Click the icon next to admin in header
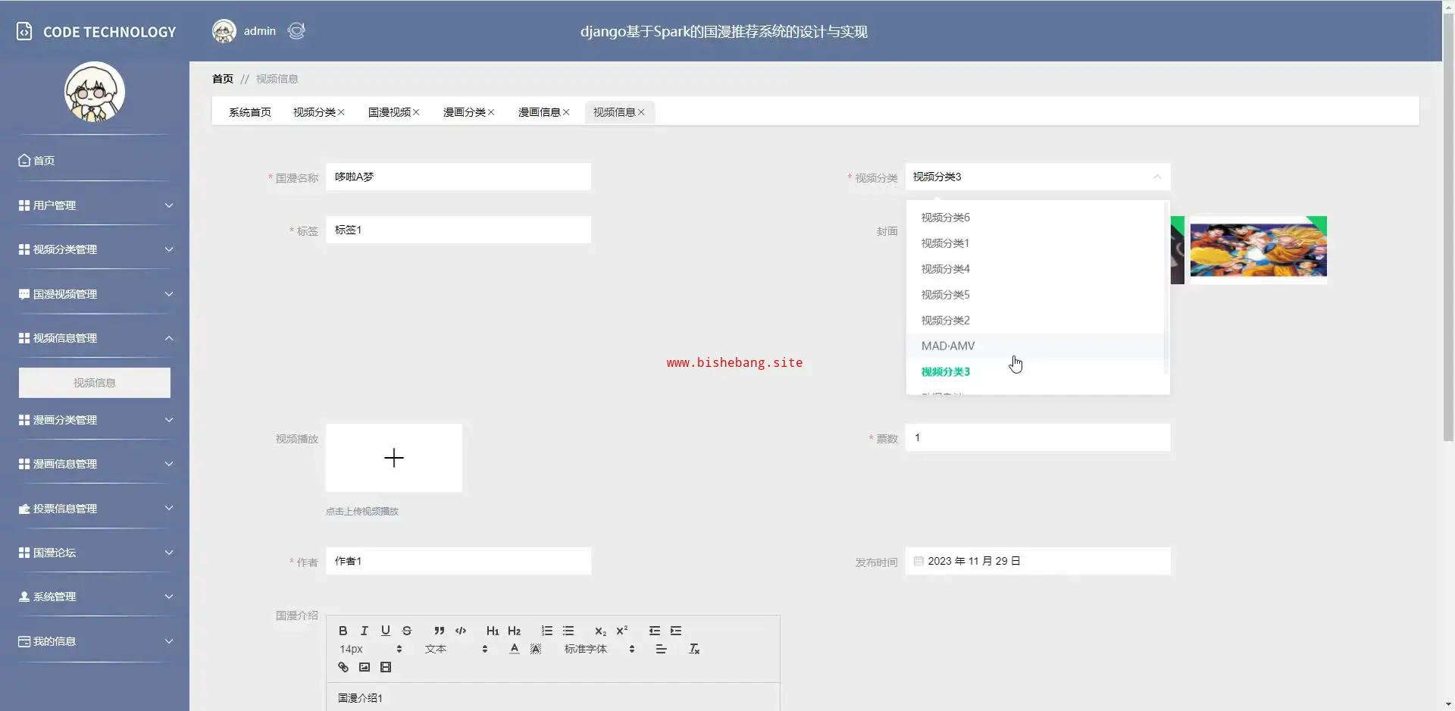Viewport: 1455px width, 711px height. pos(296,31)
